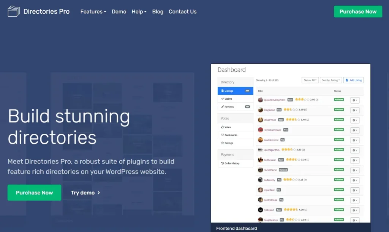Open the PieExport listing title
The width and height of the screenshot is (389, 232).
click(x=269, y=210)
